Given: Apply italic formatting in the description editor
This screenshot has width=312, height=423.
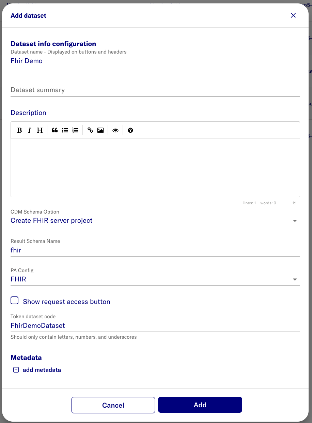Looking at the screenshot, I should (x=29, y=130).
